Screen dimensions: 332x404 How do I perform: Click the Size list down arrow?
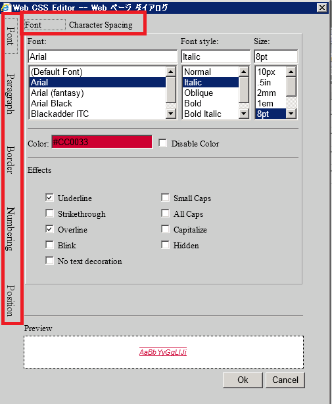tap(291, 114)
